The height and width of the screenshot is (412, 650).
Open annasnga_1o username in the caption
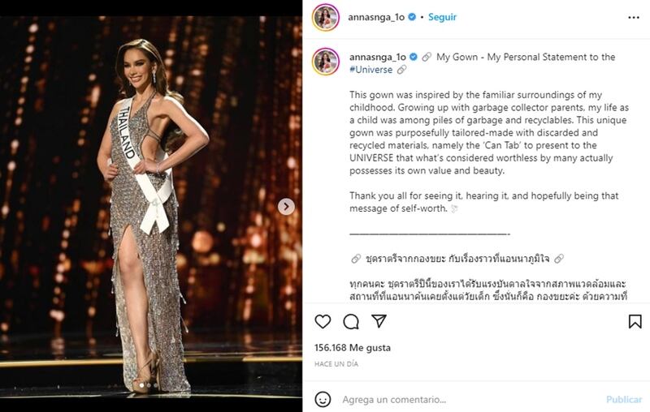pos(378,57)
